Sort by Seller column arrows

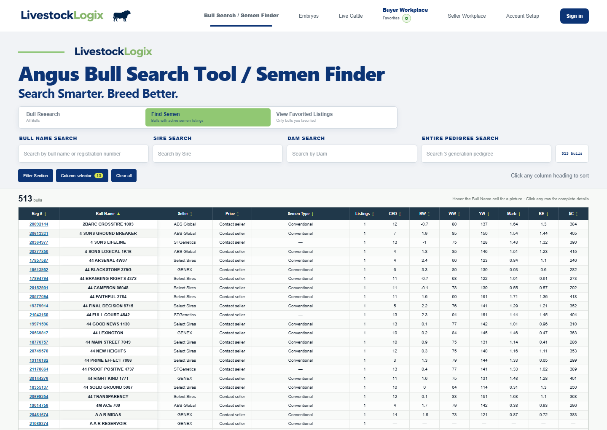pos(191,214)
